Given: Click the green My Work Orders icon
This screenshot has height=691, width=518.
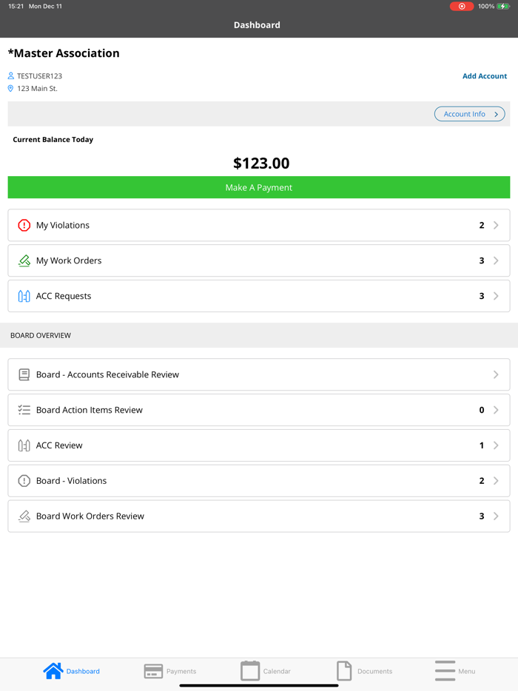Looking at the screenshot, I should (x=24, y=261).
